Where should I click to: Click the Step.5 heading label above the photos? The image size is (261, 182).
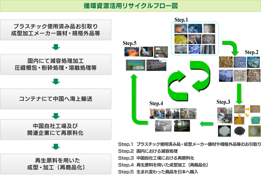pos(130,43)
